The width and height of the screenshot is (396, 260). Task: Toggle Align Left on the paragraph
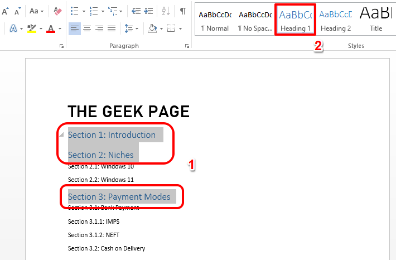[75, 28]
